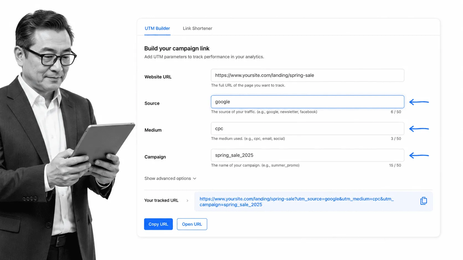Click the Campaign label
463x260 pixels.
[155, 157]
